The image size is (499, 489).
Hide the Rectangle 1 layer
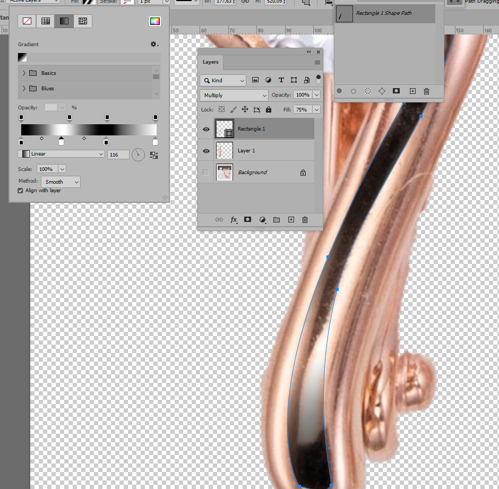pyautogui.click(x=206, y=129)
